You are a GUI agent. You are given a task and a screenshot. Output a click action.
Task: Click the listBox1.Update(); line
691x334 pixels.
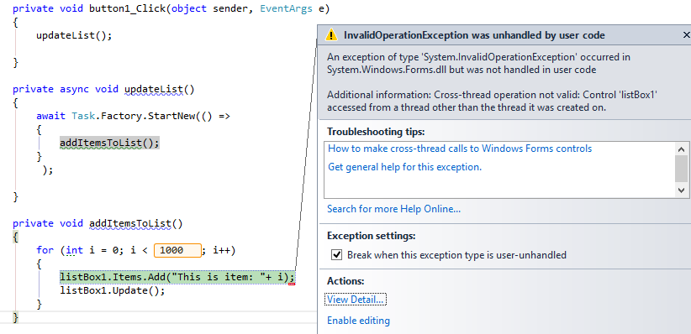pos(112,291)
